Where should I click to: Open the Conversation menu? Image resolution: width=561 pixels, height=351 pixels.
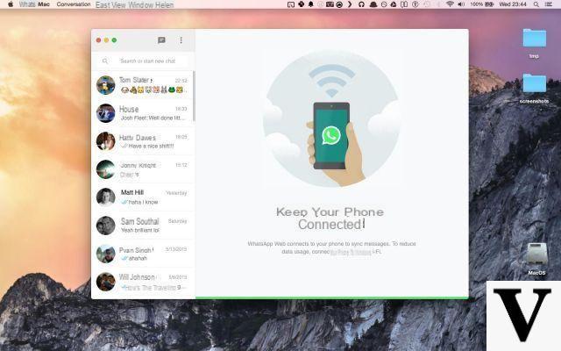click(74, 4)
